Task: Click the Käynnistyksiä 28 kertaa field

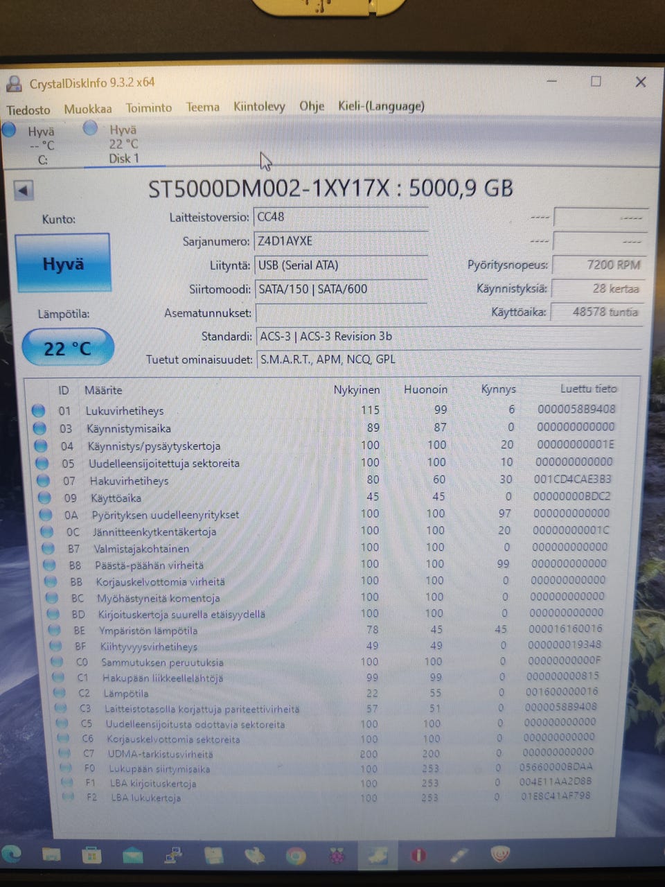Action: (598, 288)
